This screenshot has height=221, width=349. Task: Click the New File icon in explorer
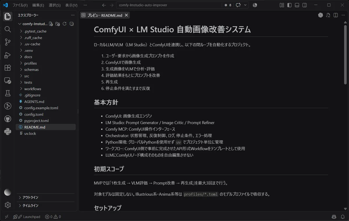(51, 24)
